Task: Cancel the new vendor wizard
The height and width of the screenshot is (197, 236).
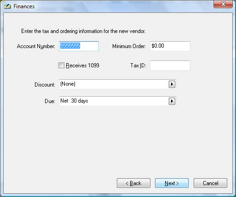Action: pos(210,183)
